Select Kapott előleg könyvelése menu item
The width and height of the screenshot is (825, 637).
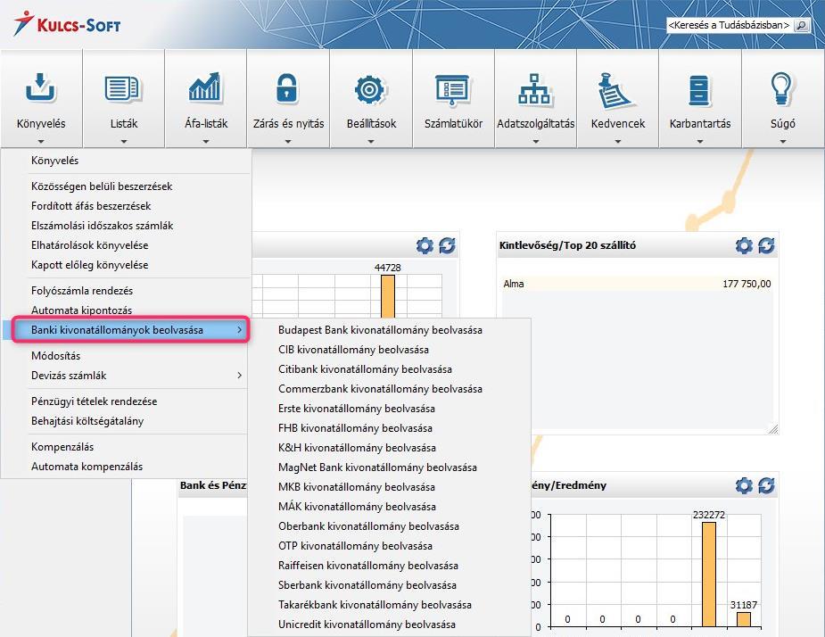125,265
